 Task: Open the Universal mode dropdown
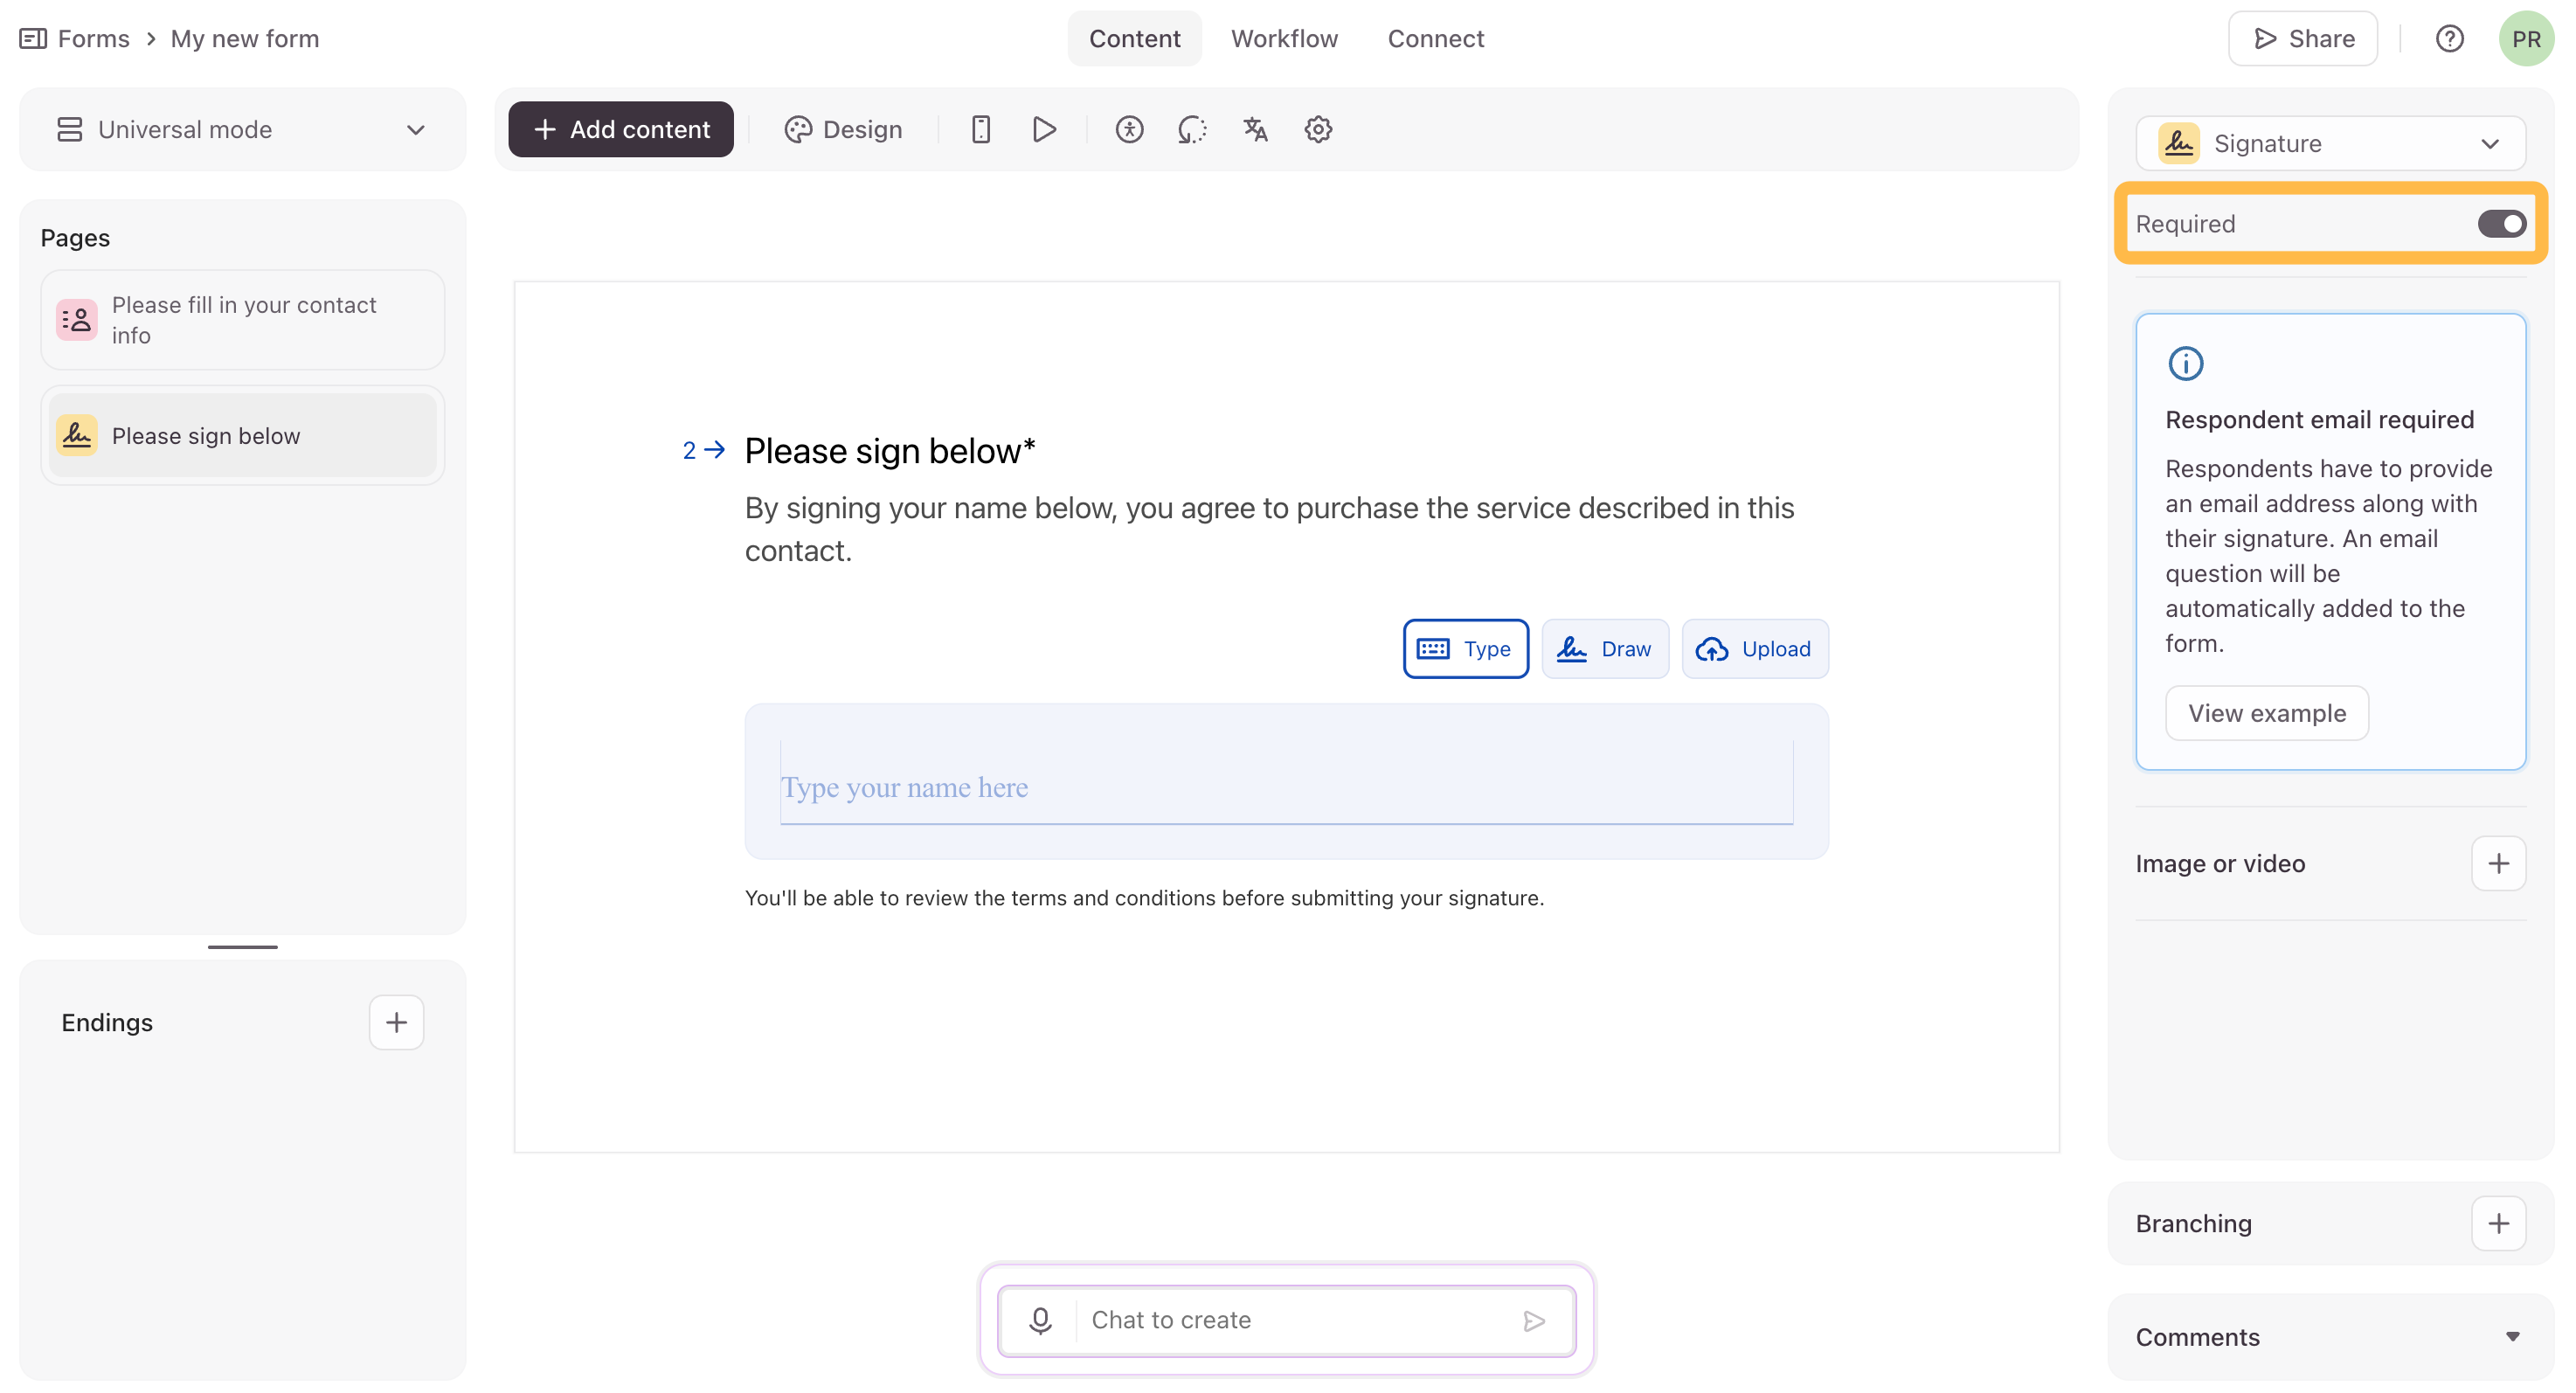pos(242,130)
